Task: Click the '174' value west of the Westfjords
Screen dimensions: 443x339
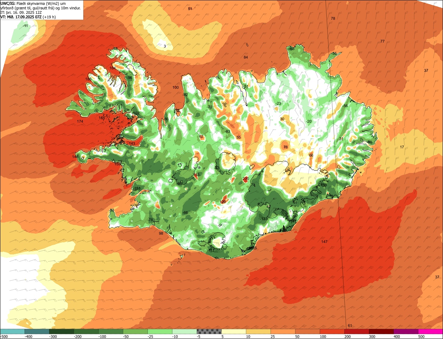Action: point(80,122)
